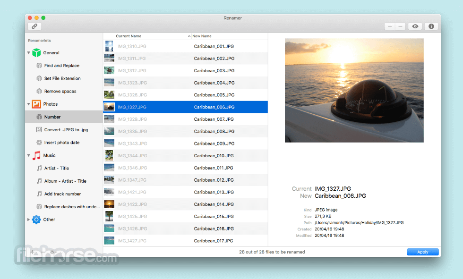Select the IMG_1335.JPG file name
This screenshot has width=463, height=279.
click(x=132, y=131)
